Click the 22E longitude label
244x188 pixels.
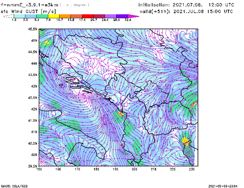[x=173, y=169]
